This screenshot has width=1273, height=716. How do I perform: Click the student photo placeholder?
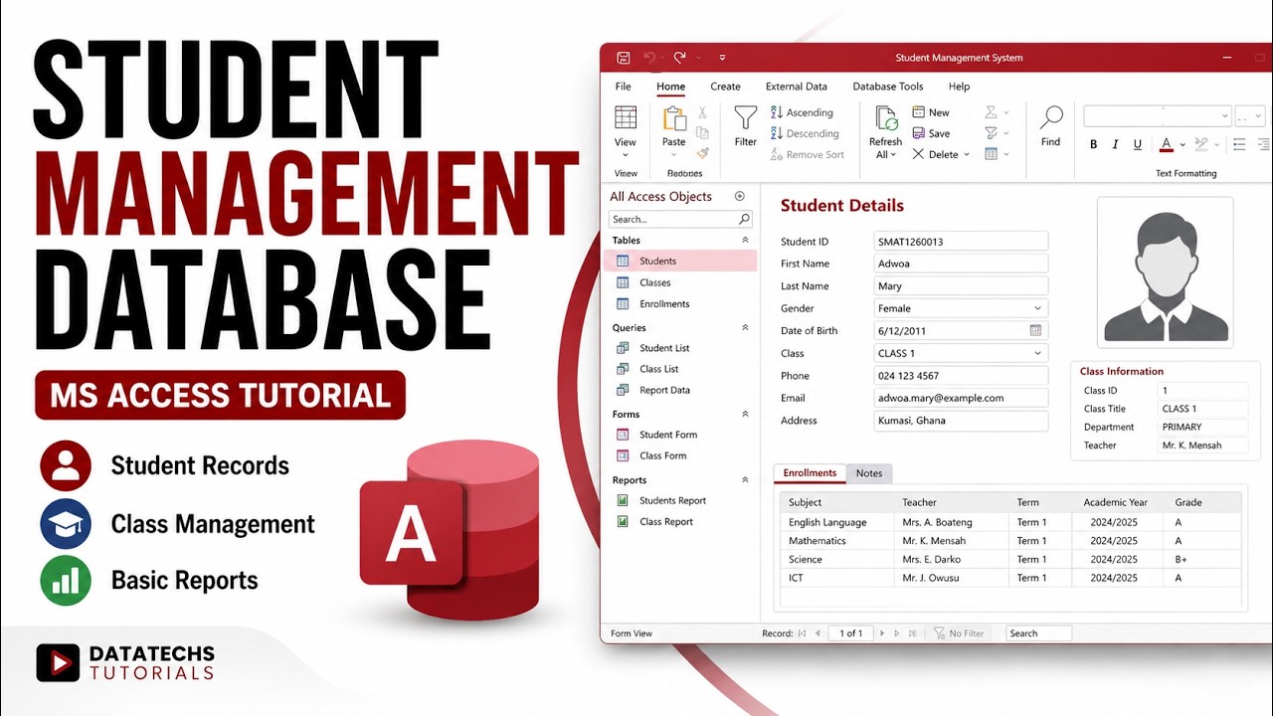pyautogui.click(x=1166, y=272)
